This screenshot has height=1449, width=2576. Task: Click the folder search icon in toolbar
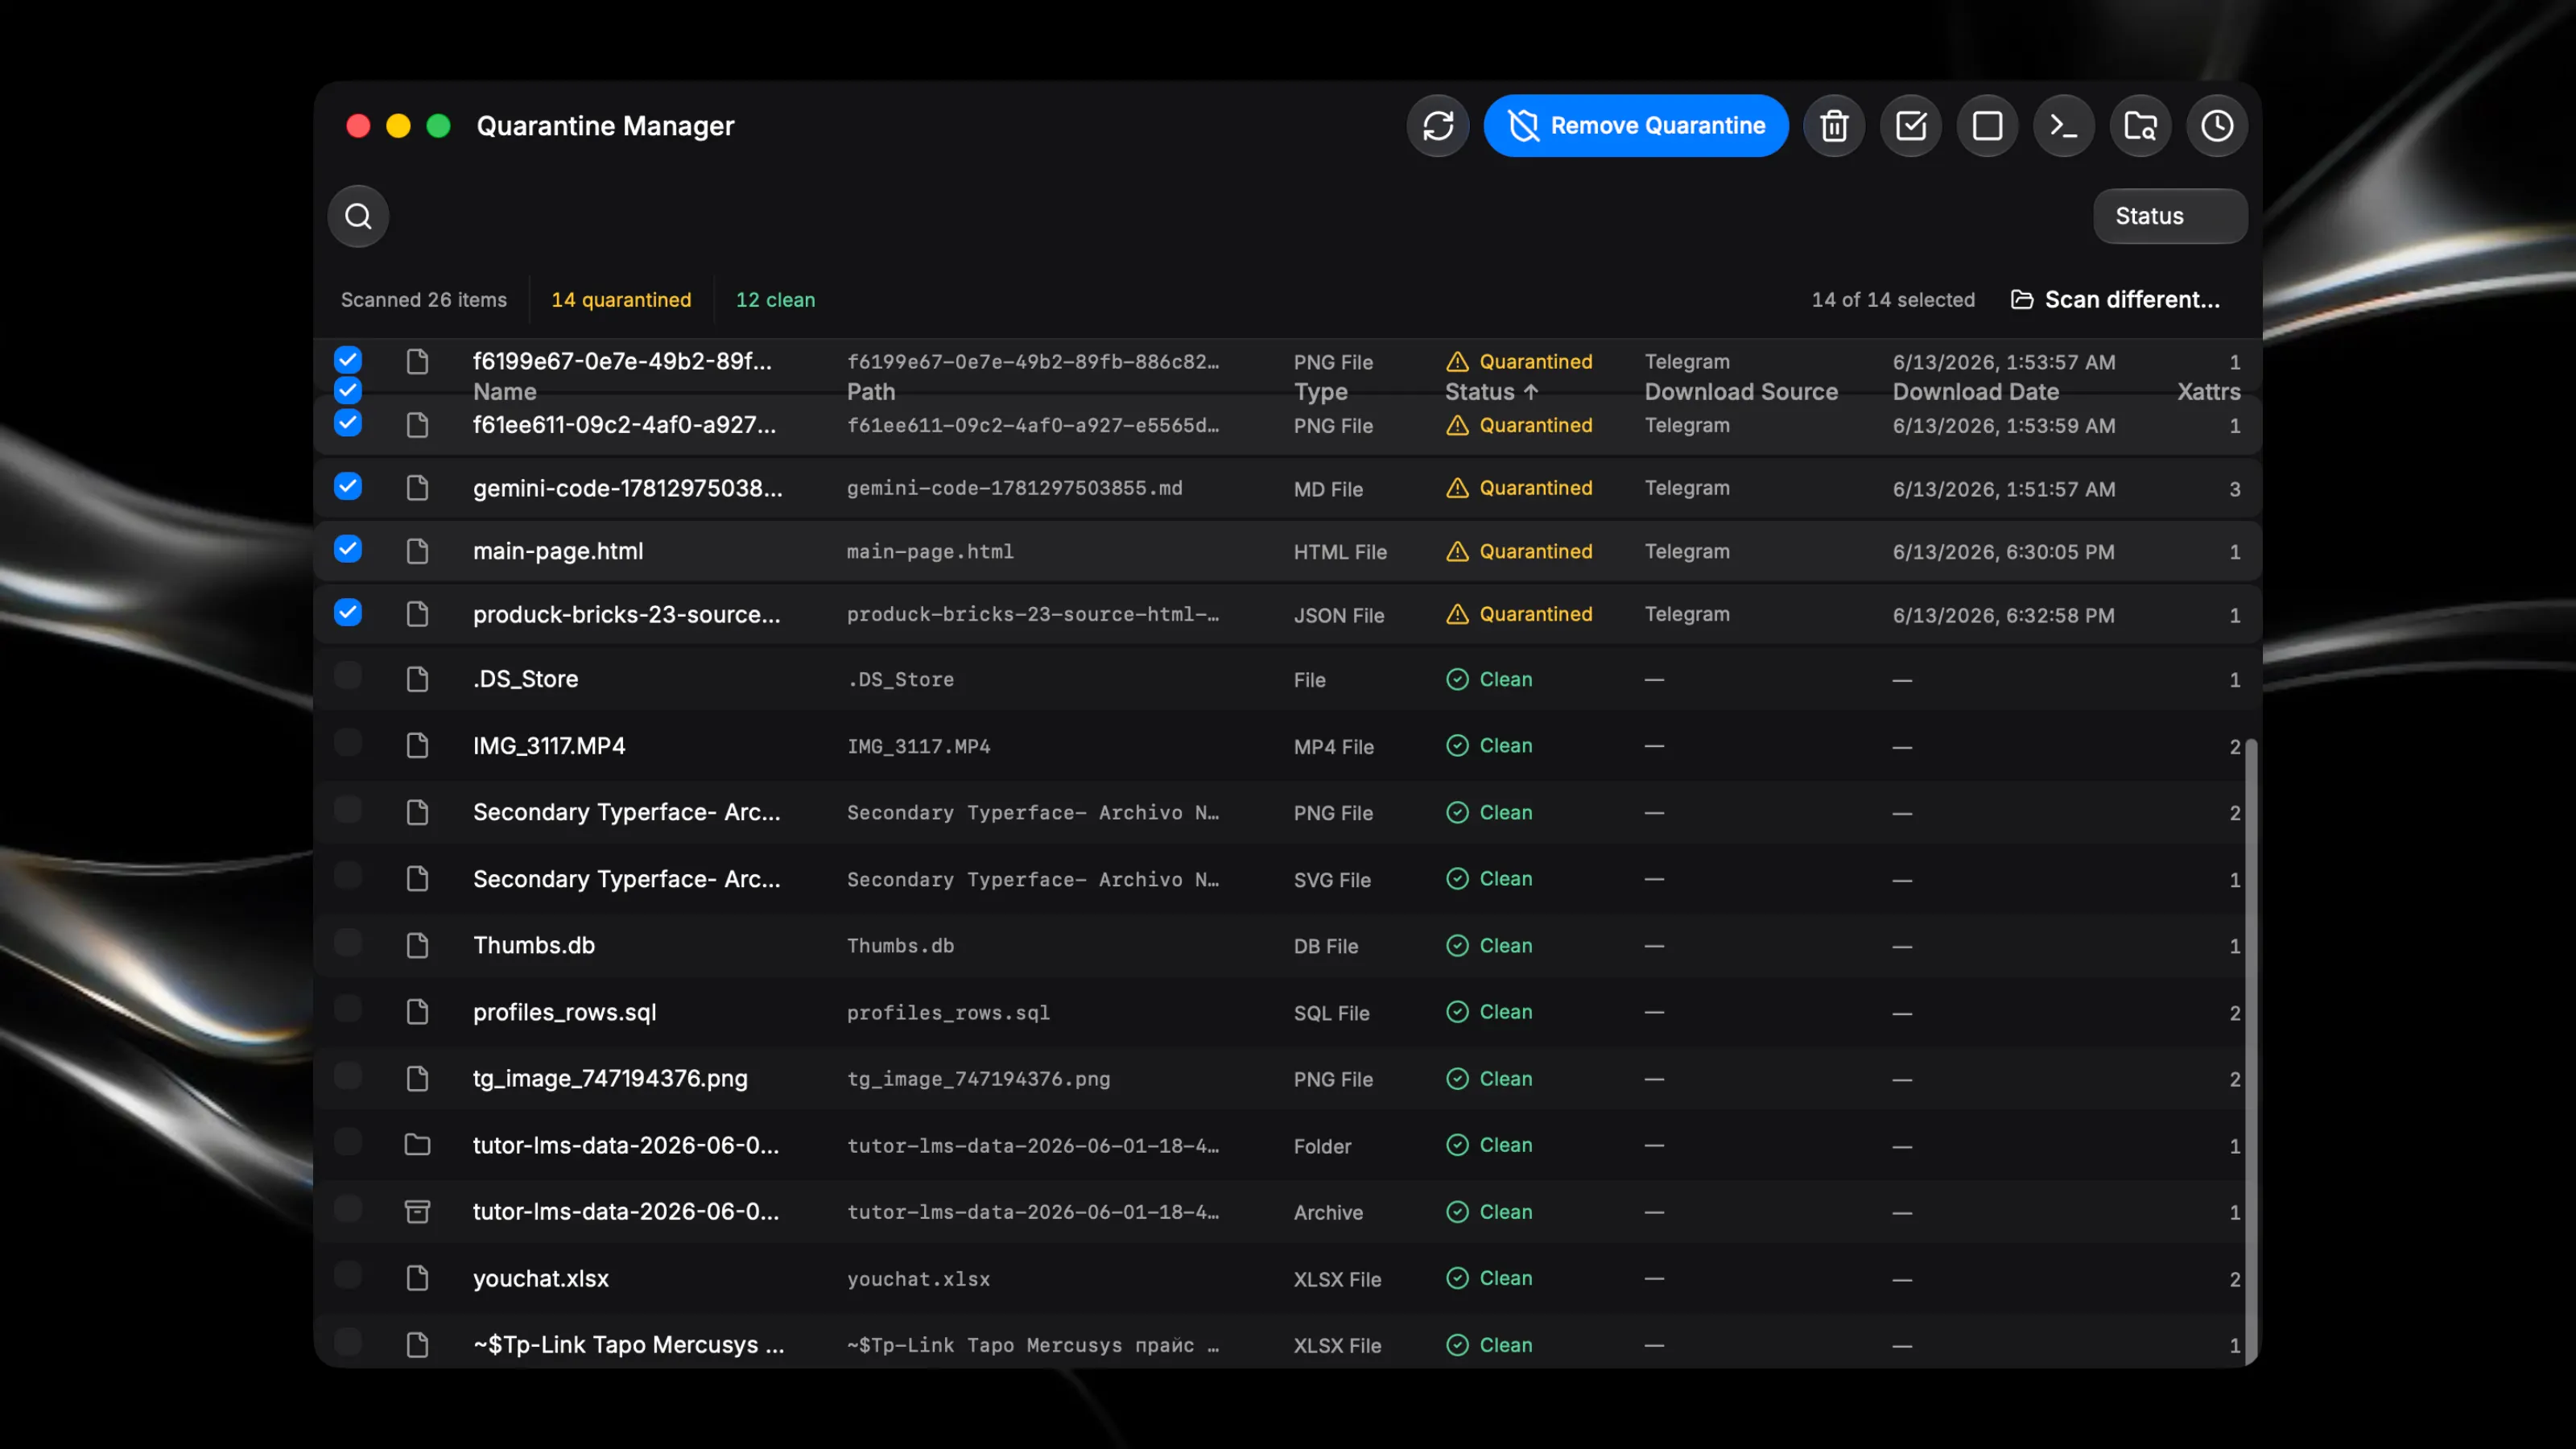click(x=2140, y=126)
